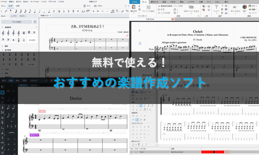This screenshot has height=155, width=259.
Task: Click the funnel filter icon in the ribbon
Action: pos(217,7)
